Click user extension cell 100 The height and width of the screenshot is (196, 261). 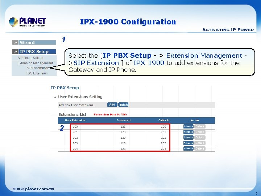[x=75, y=127]
